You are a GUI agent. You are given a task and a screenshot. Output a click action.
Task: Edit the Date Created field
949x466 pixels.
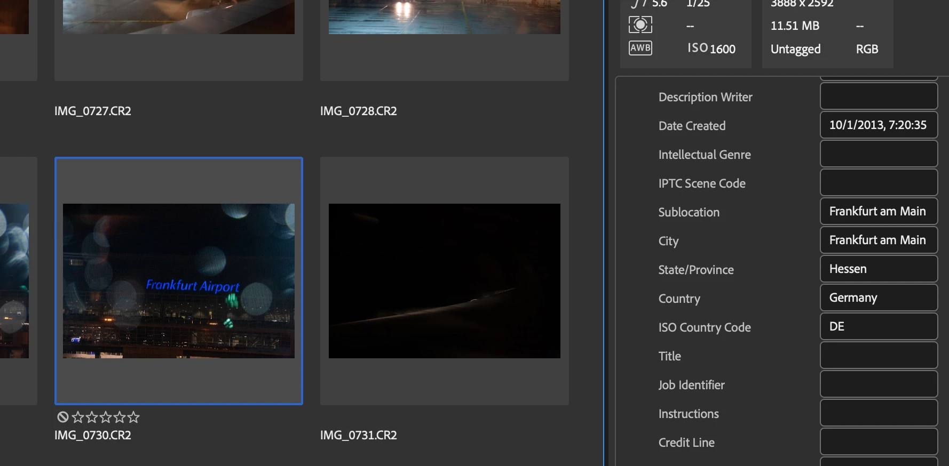pyautogui.click(x=879, y=125)
